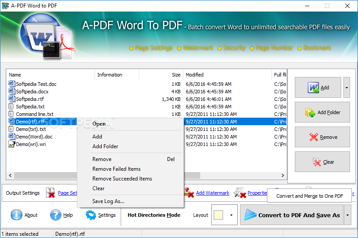Click the '1 items selected' status text
The height and width of the screenshot is (238, 358).
[20, 234]
